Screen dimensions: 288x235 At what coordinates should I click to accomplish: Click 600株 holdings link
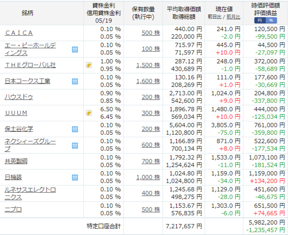pyautogui.click(x=151, y=145)
